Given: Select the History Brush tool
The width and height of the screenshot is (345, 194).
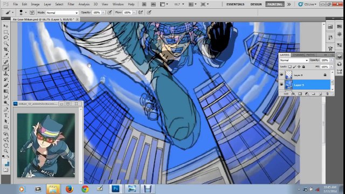Looking at the screenshot, I should click(6, 79).
